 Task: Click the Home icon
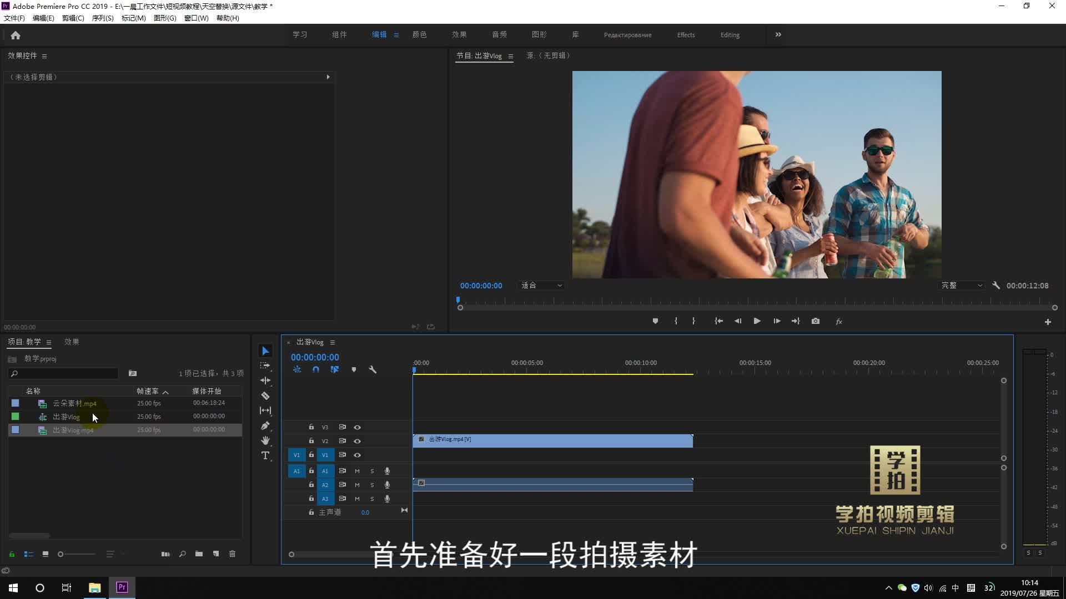(x=16, y=35)
